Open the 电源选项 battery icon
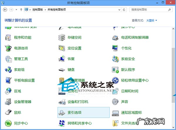This screenshot has width=176, height=130. [8, 48]
